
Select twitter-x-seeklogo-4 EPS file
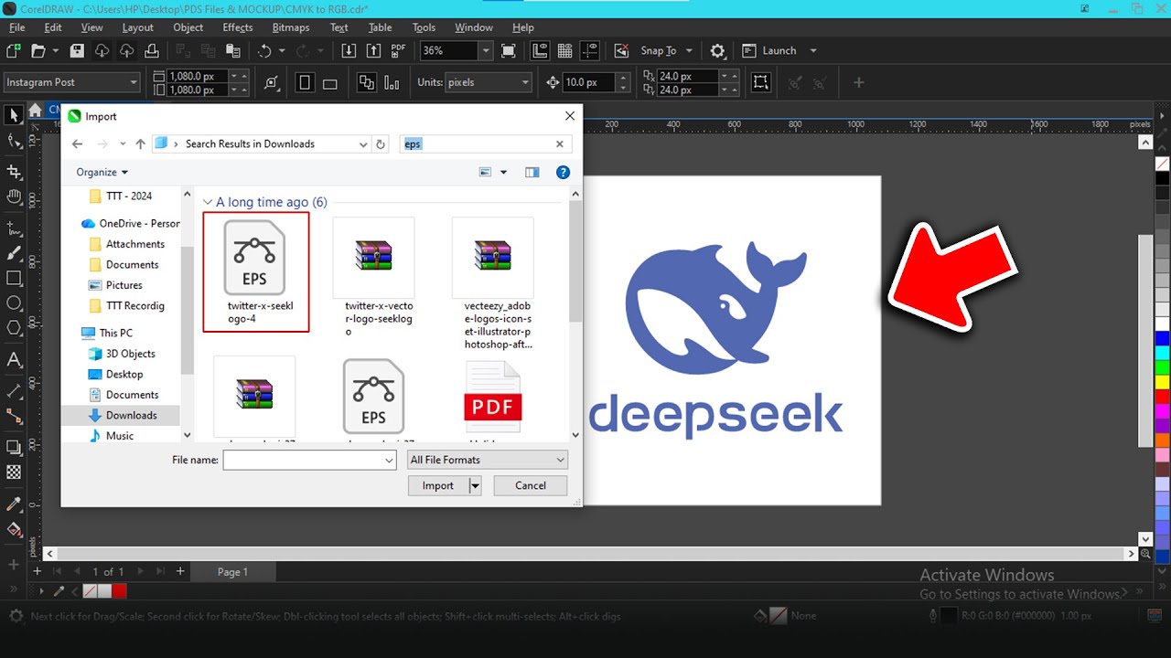pyautogui.click(x=255, y=271)
